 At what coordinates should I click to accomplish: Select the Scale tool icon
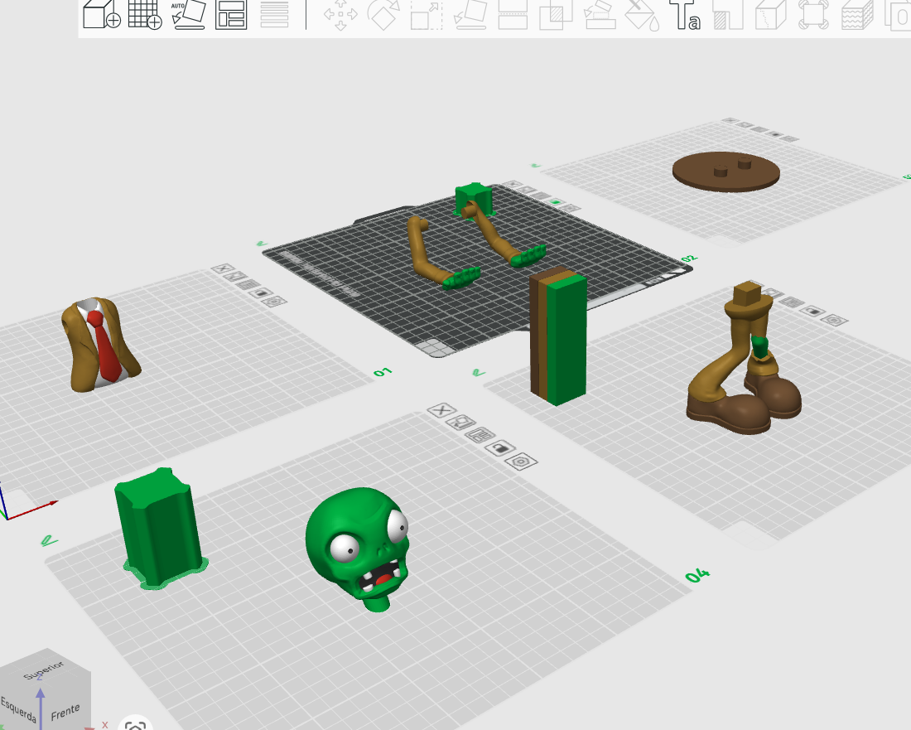coord(427,15)
